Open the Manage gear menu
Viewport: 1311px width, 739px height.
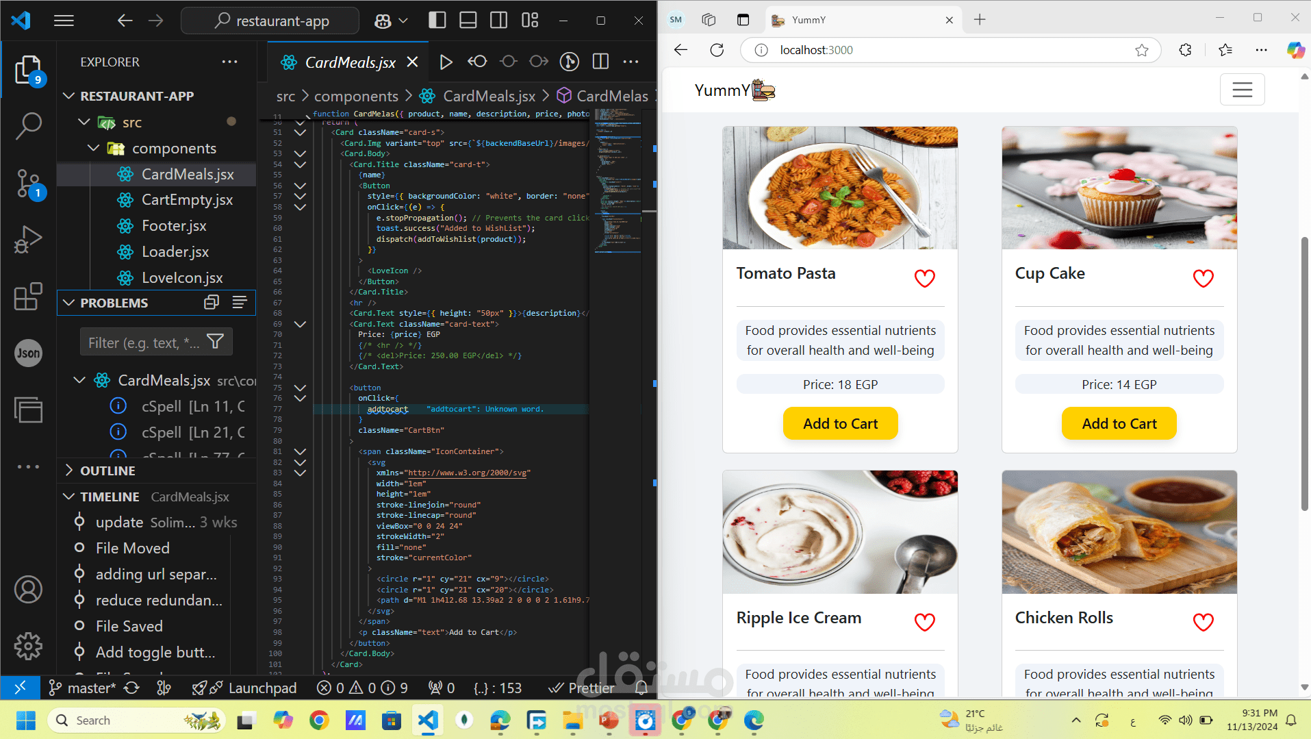28,646
